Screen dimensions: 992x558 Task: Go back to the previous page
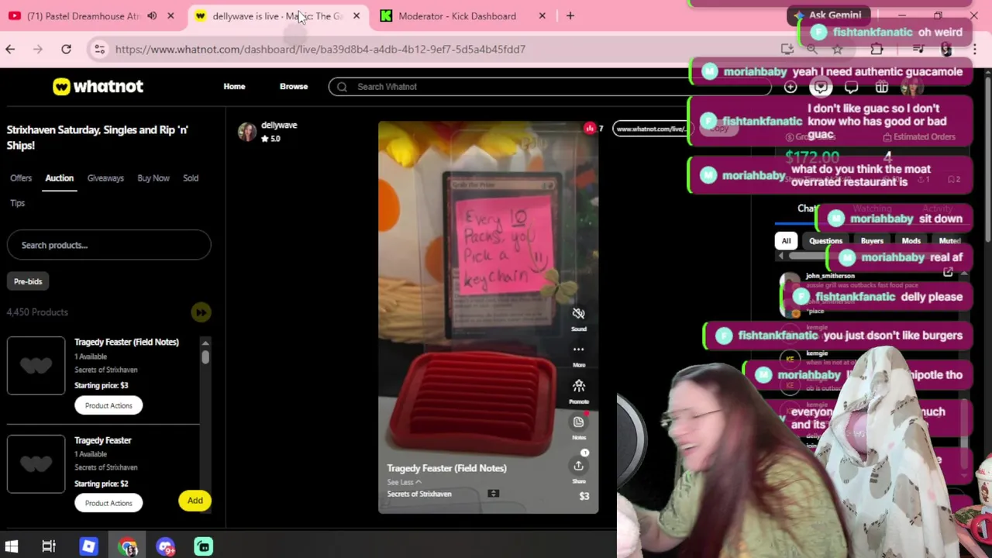(10, 49)
